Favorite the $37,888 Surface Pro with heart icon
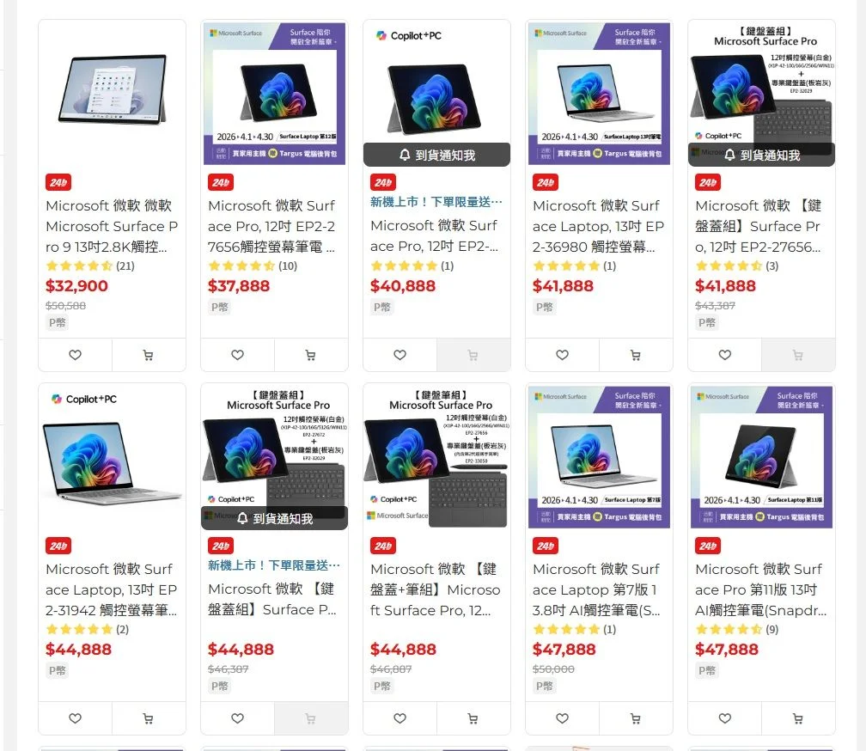This screenshot has width=866, height=751. pos(237,355)
